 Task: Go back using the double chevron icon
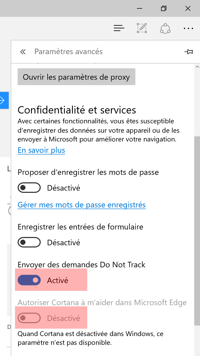pyautogui.click(x=23, y=52)
